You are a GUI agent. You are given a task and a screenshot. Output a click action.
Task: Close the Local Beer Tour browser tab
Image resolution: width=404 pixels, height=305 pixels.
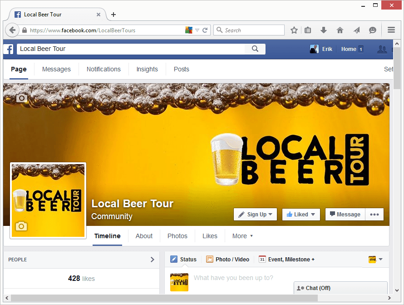tap(99, 15)
